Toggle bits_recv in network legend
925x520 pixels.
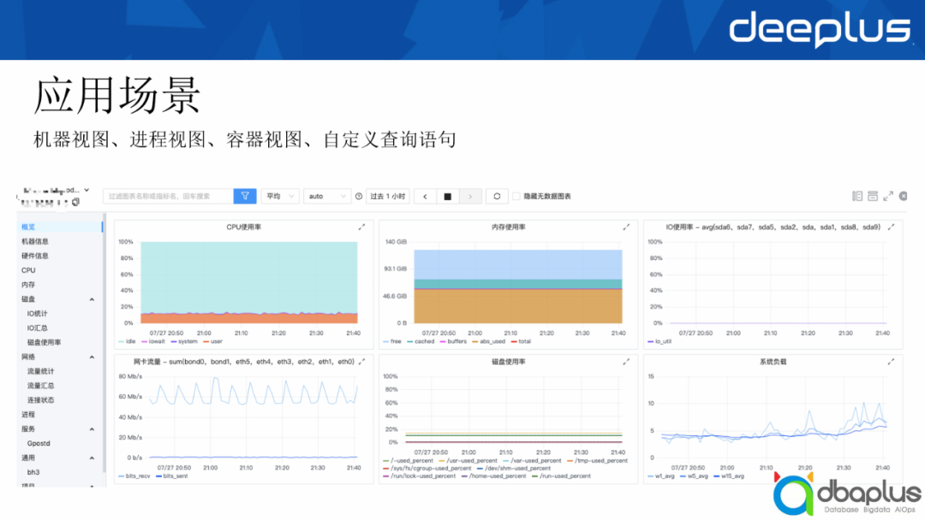click(134, 476)
